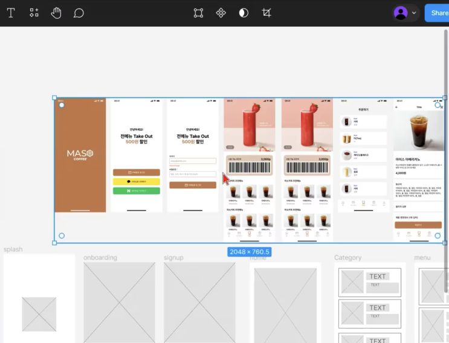Select the splash frame label
Image resolution: width=449 pixels, height=343 pixels.
click(x=13, y=249)
